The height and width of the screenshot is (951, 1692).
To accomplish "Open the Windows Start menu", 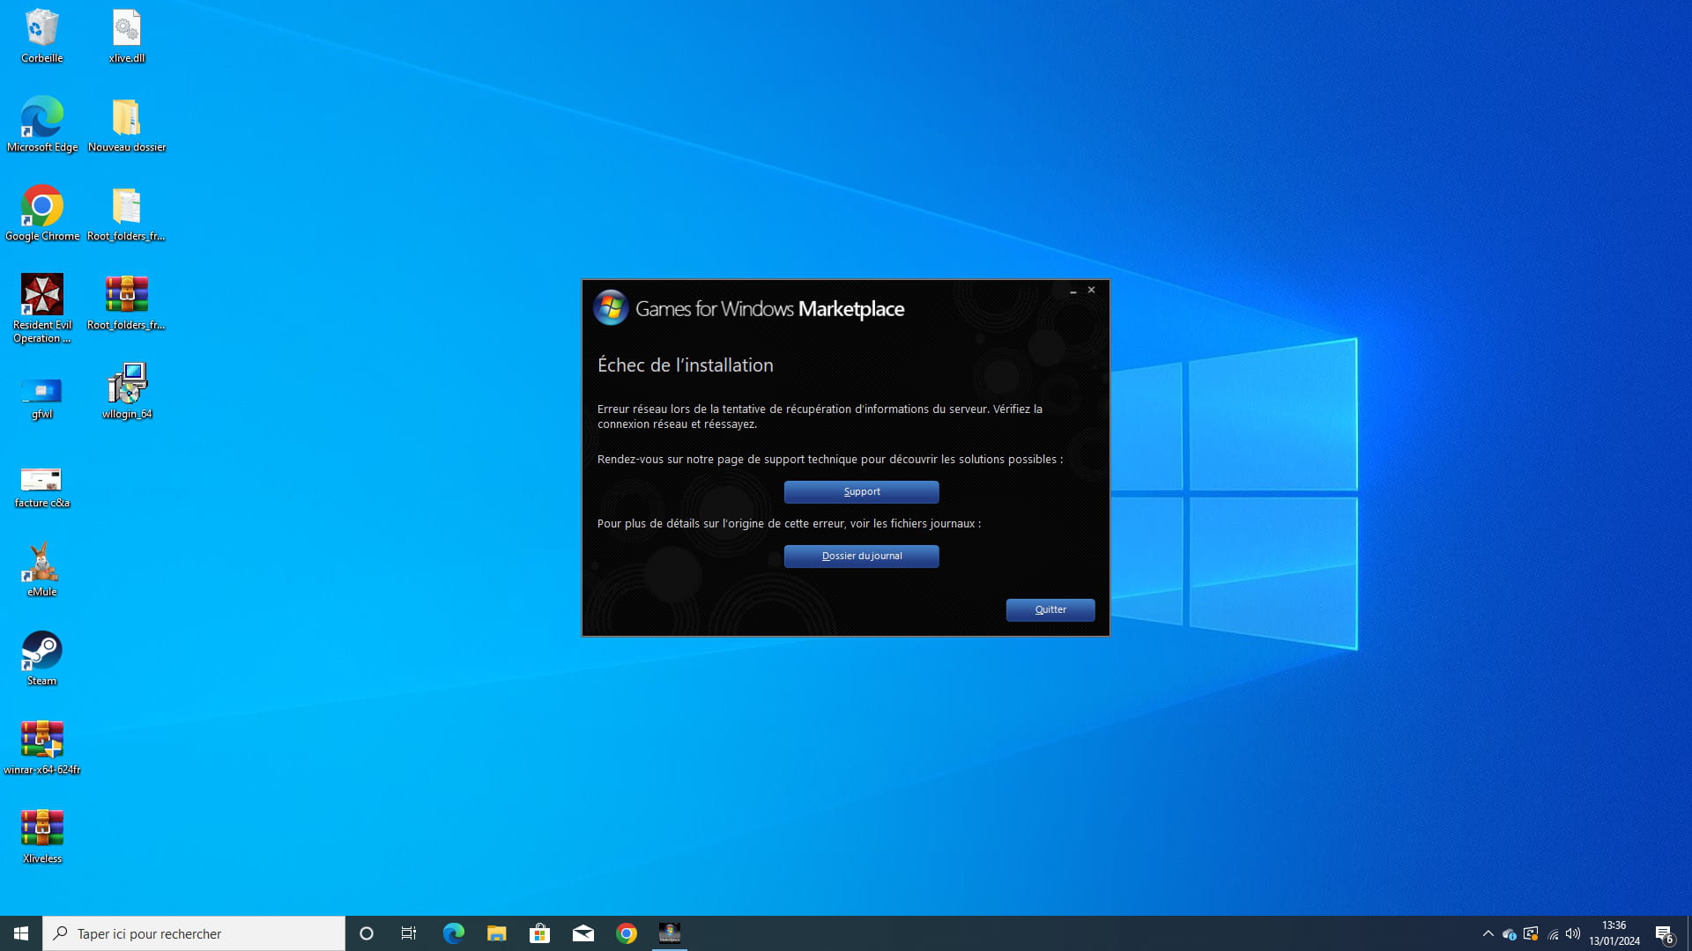I will (21, 933).
